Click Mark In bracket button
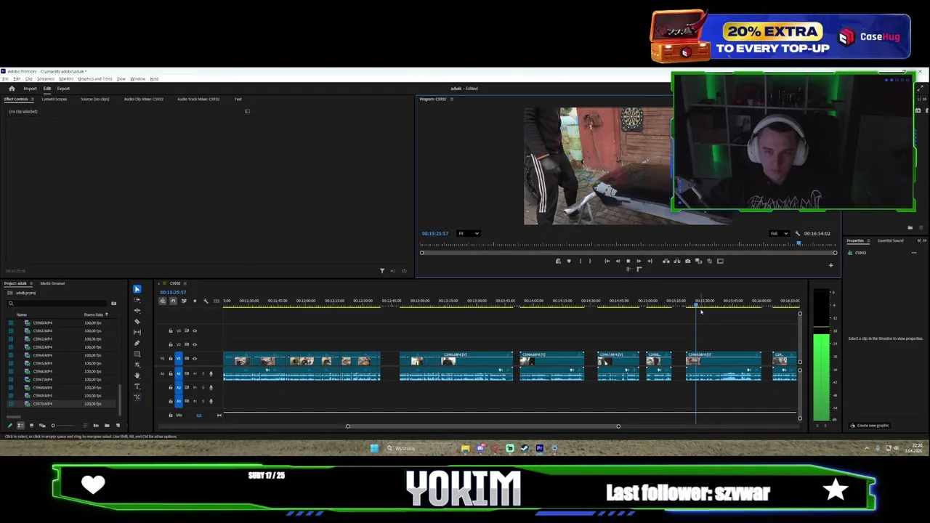This screenshot has width=930, height=523. coord(581,261)
